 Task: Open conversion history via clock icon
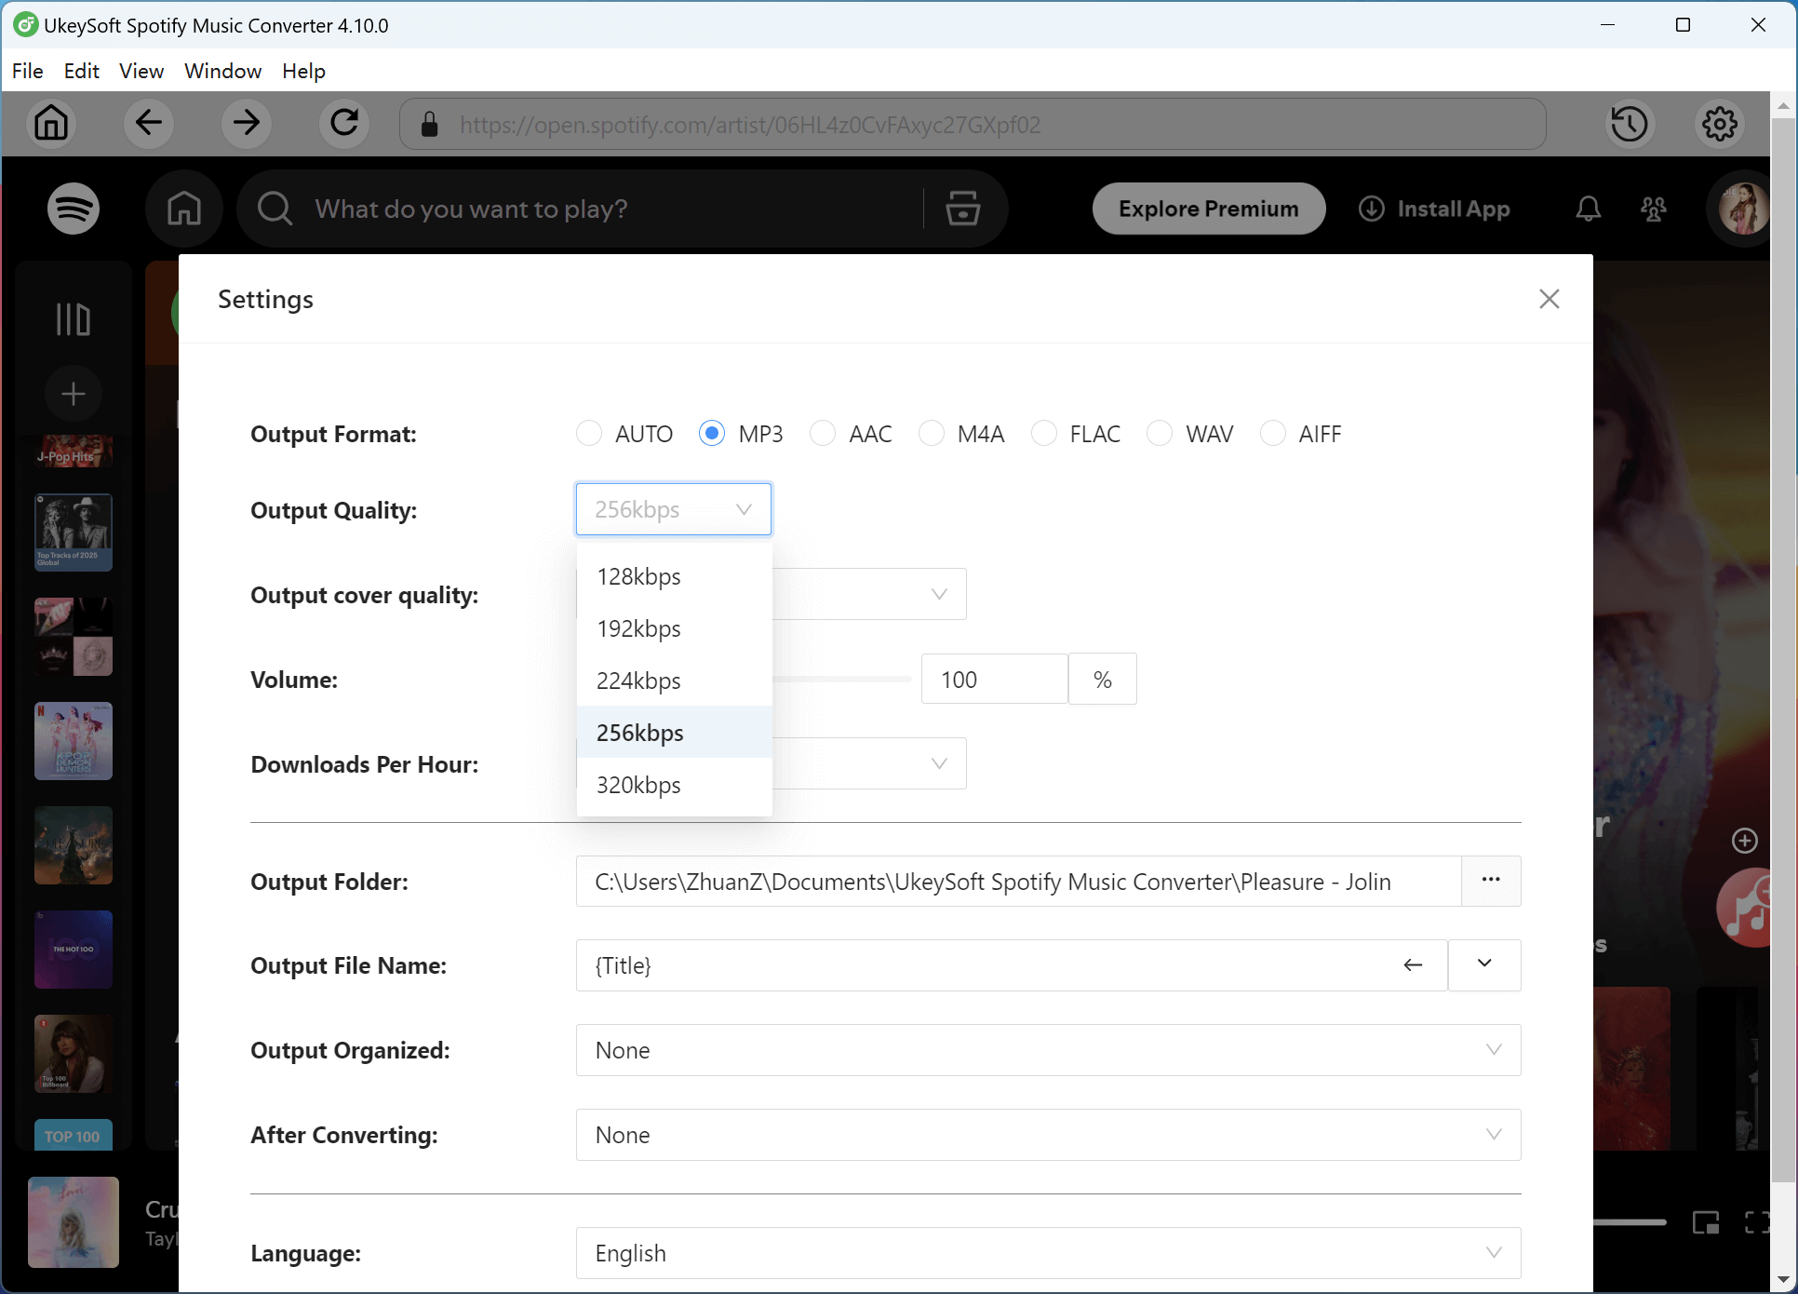[x=1630, y=123]
